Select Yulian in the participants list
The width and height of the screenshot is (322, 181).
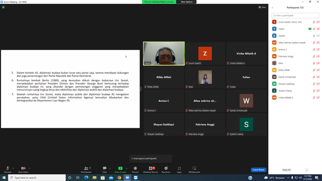295,29
